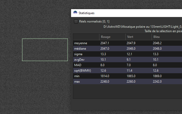Screen dimensions: 182x114
Task: Select the MAD row label
Action: click(x=78, y=65)
